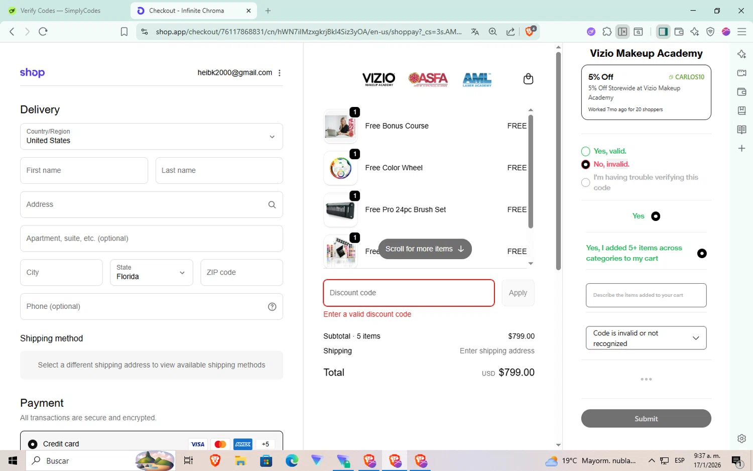Open Leo AI sparkle icon in toolbar
The width and height of the screenshot is (753, 471).
pos(695,32)
